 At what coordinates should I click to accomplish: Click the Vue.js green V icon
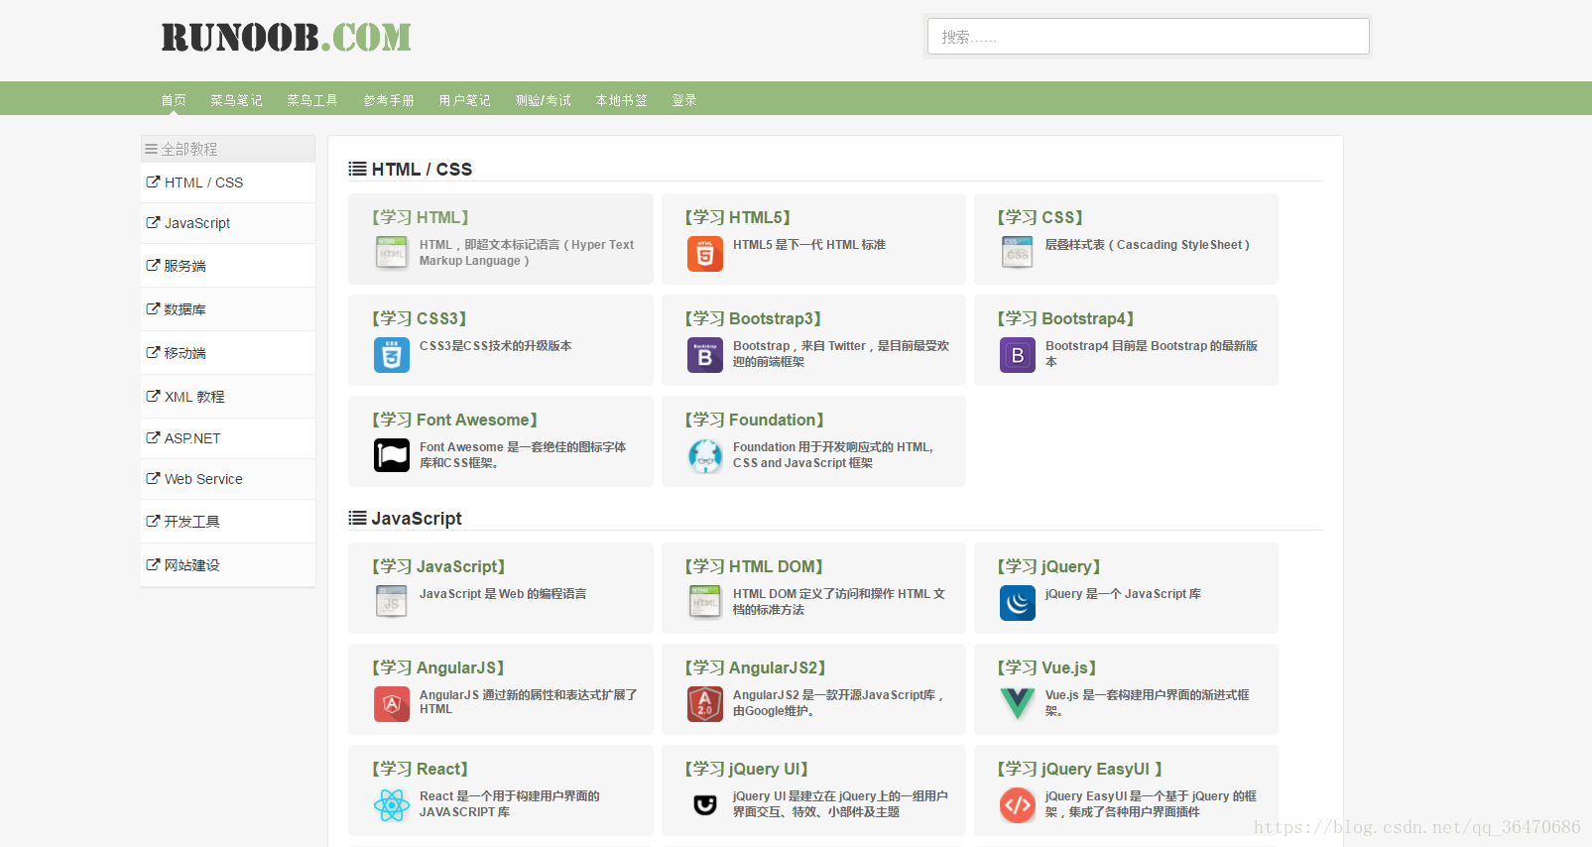tap(1018, 703)
